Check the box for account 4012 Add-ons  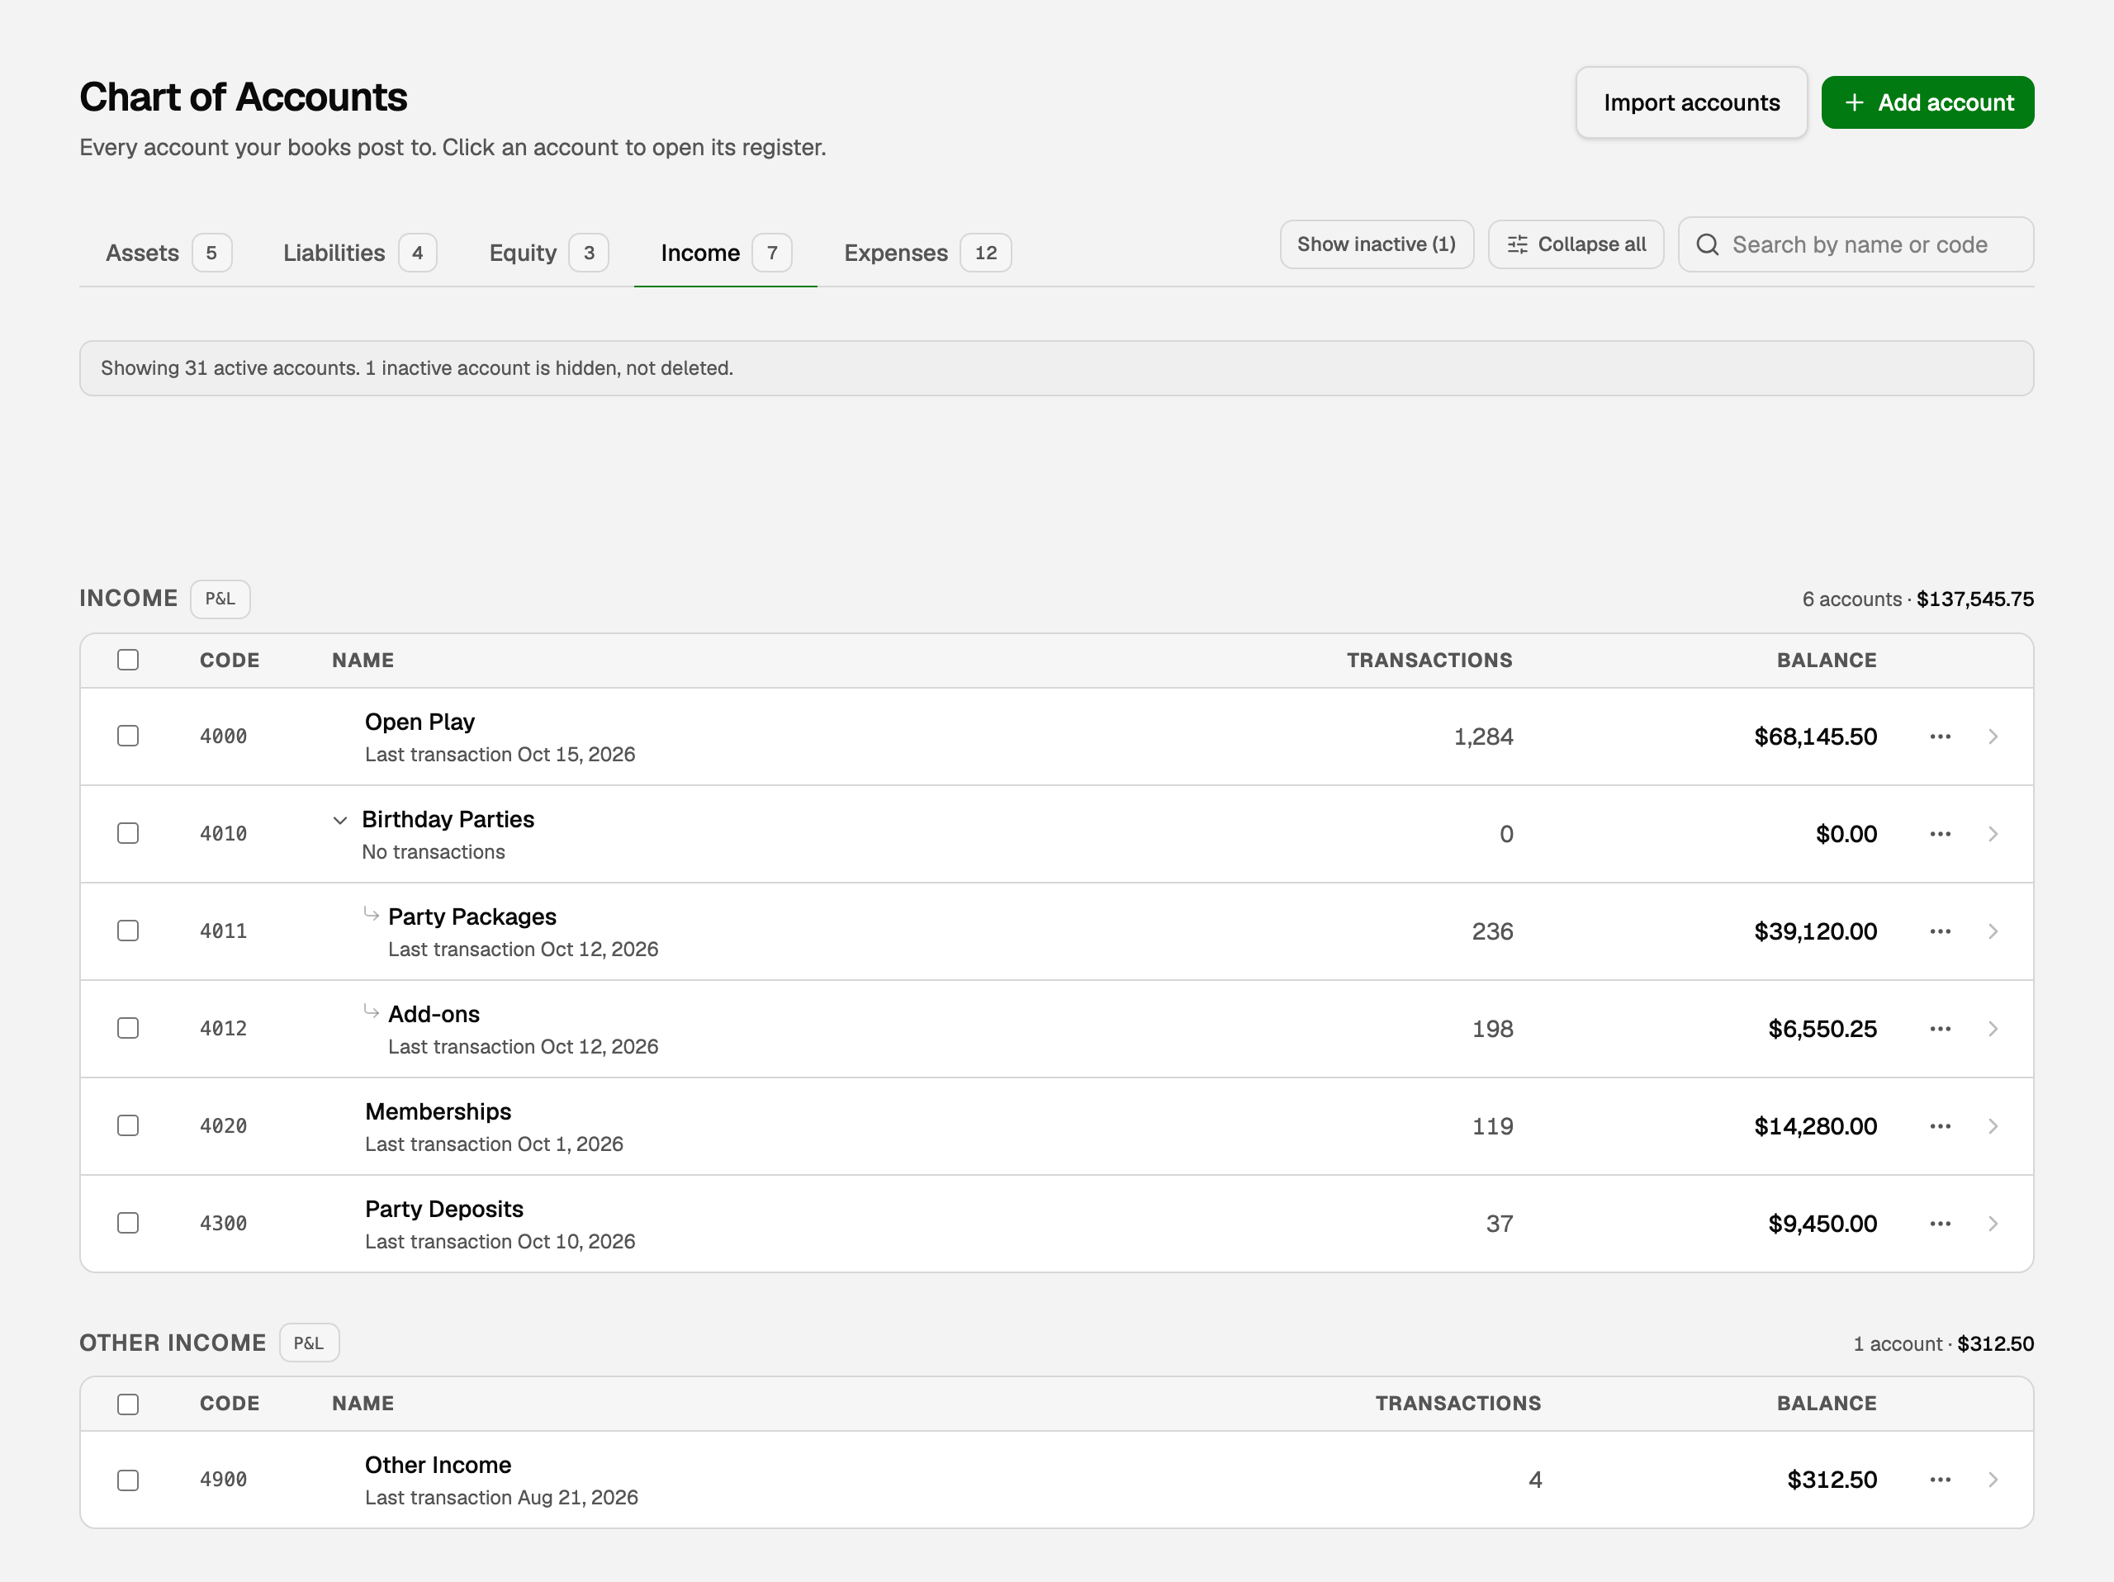pyautogui.click(x=128, y=1028)
